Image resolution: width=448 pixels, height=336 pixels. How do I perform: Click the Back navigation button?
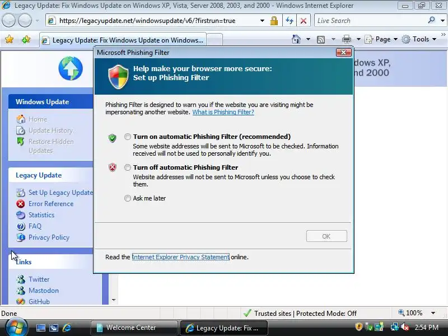[x=8, y=21]
